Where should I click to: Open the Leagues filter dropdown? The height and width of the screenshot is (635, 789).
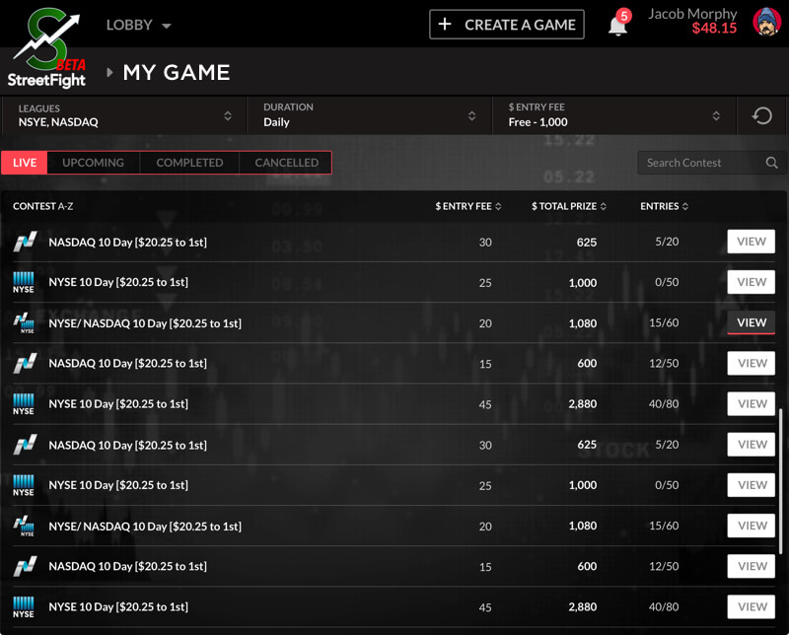[123, 115]
